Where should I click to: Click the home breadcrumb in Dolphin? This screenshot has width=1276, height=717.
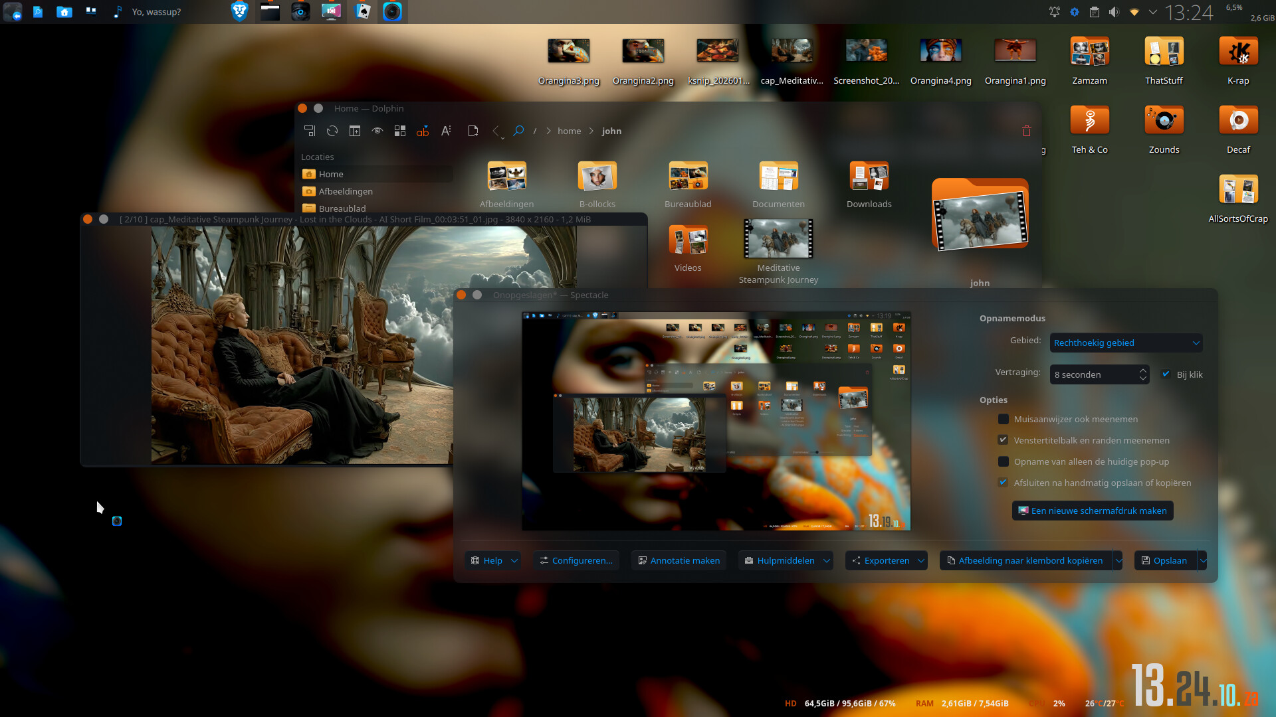click(x=569, y=131)
